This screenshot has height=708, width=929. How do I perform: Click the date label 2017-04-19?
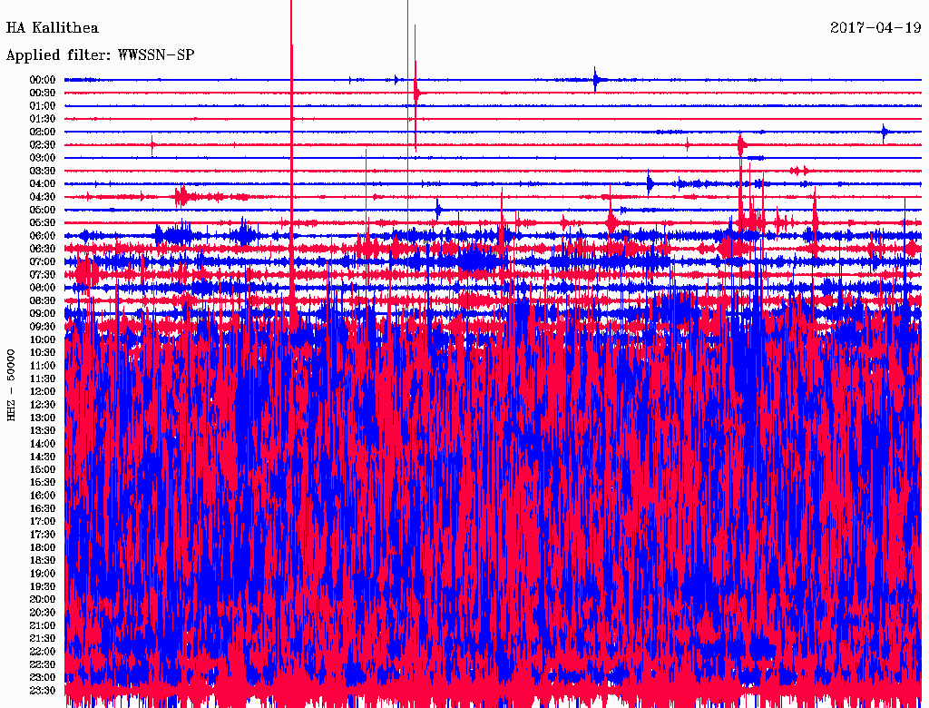coord(875,28)
